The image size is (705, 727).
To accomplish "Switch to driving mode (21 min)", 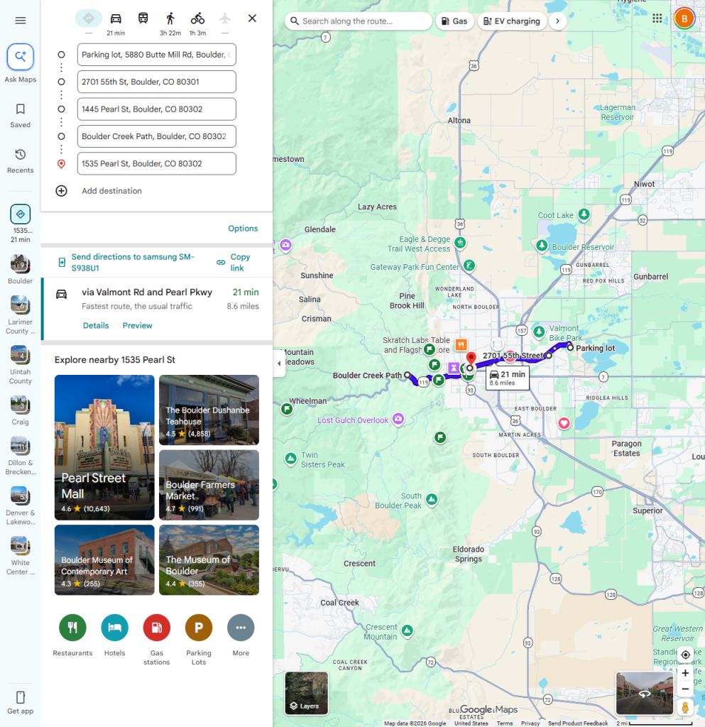I will click(x=116, y=18).
